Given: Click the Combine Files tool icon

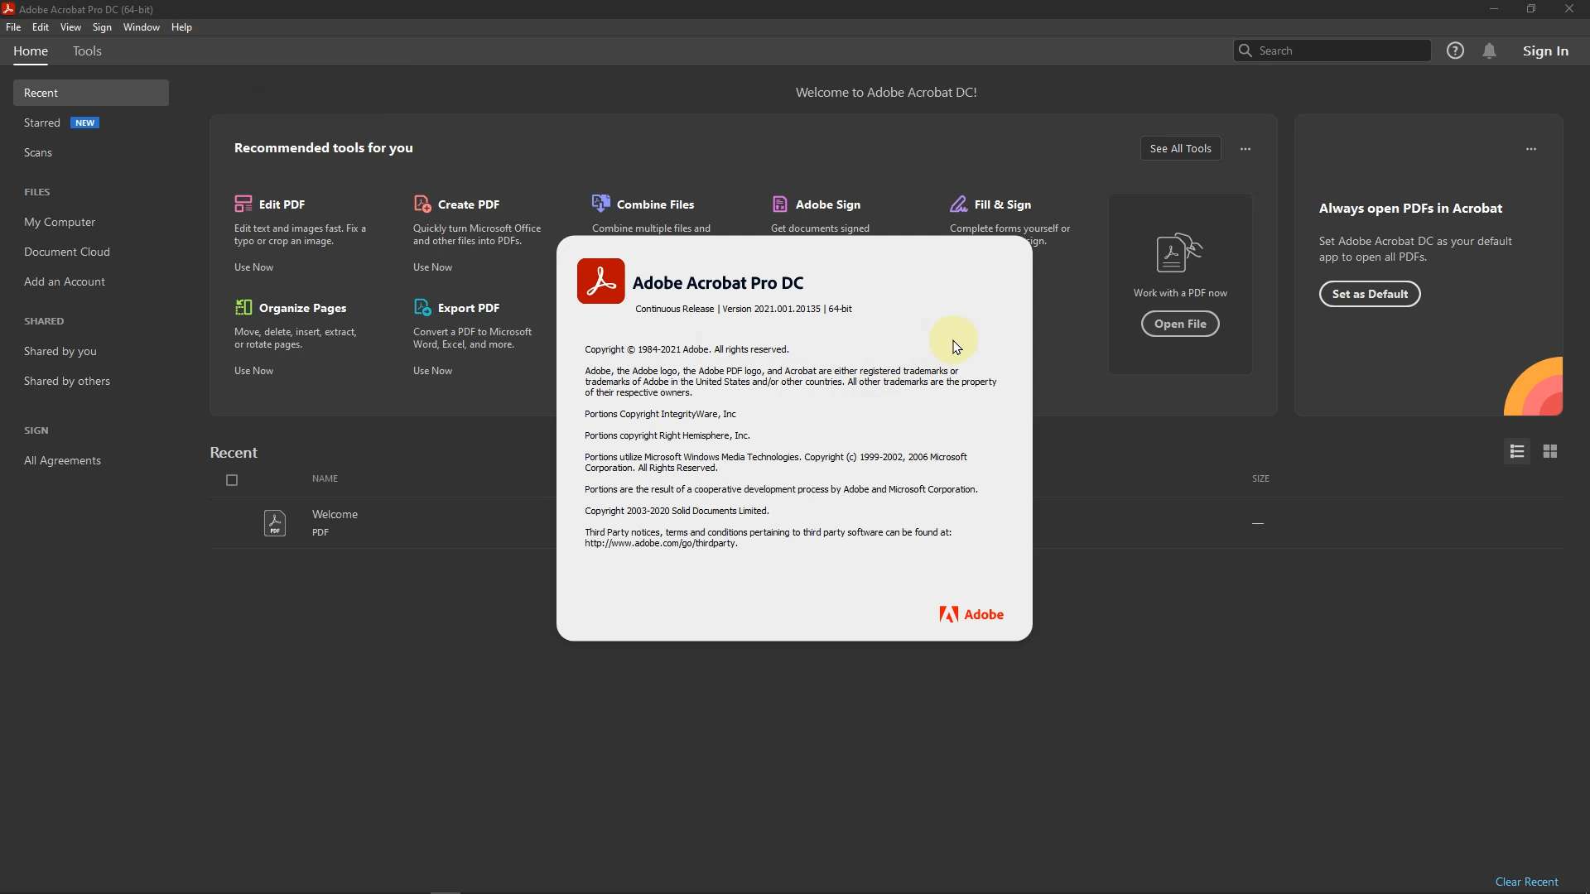Looking at the screenshot, I should tap(601, 204).
